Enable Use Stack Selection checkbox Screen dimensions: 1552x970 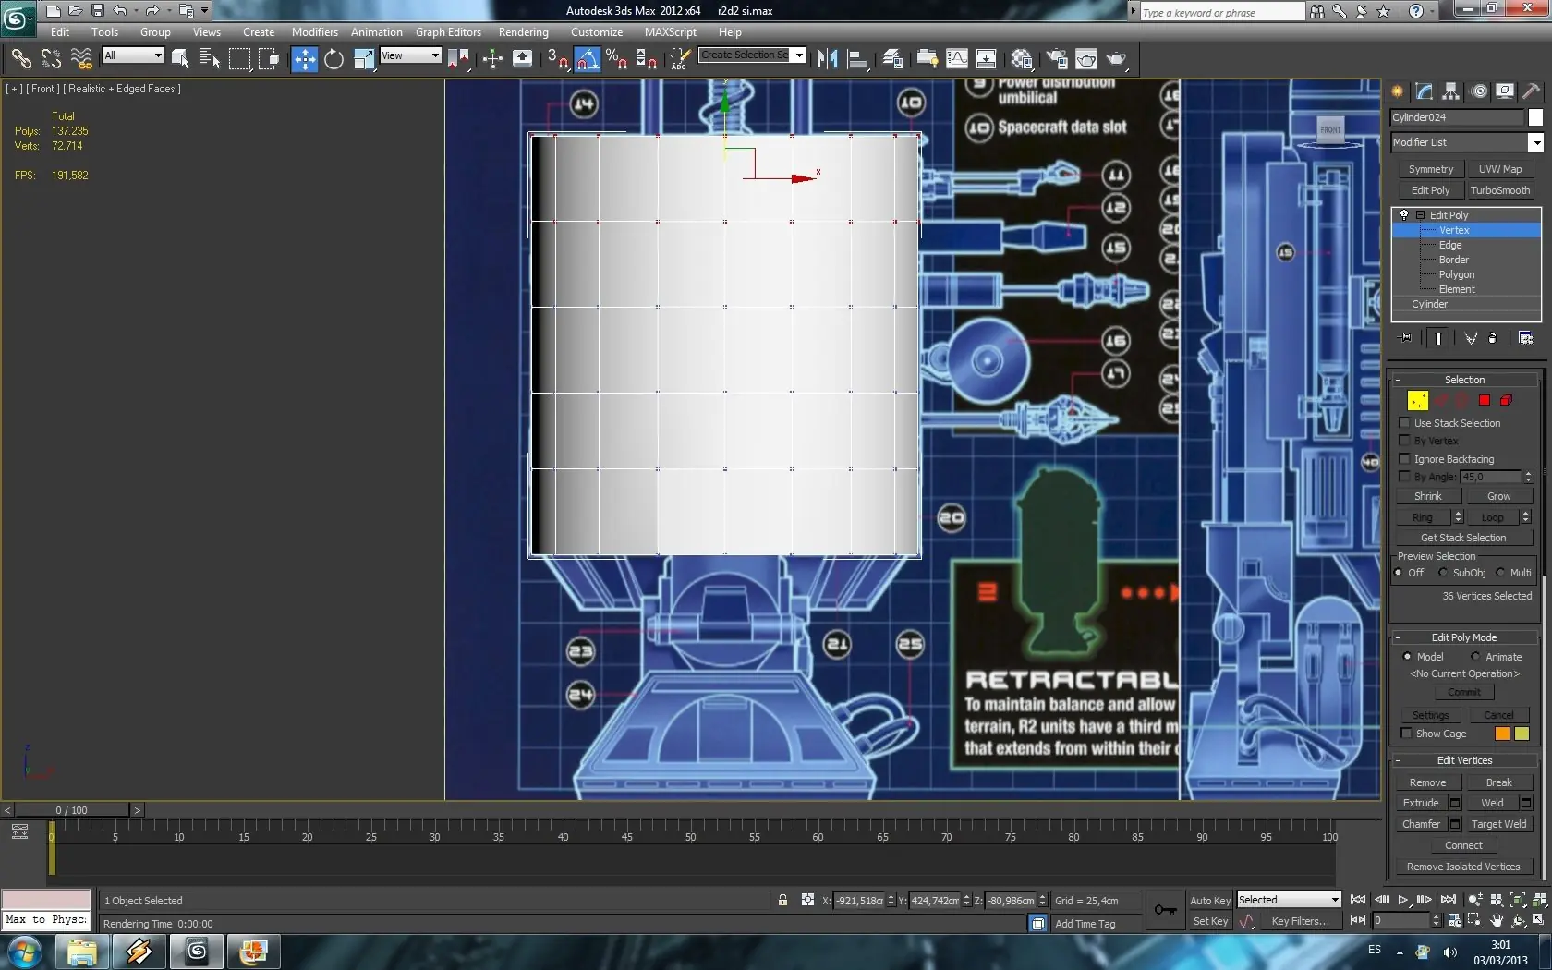coord(1405,423)
